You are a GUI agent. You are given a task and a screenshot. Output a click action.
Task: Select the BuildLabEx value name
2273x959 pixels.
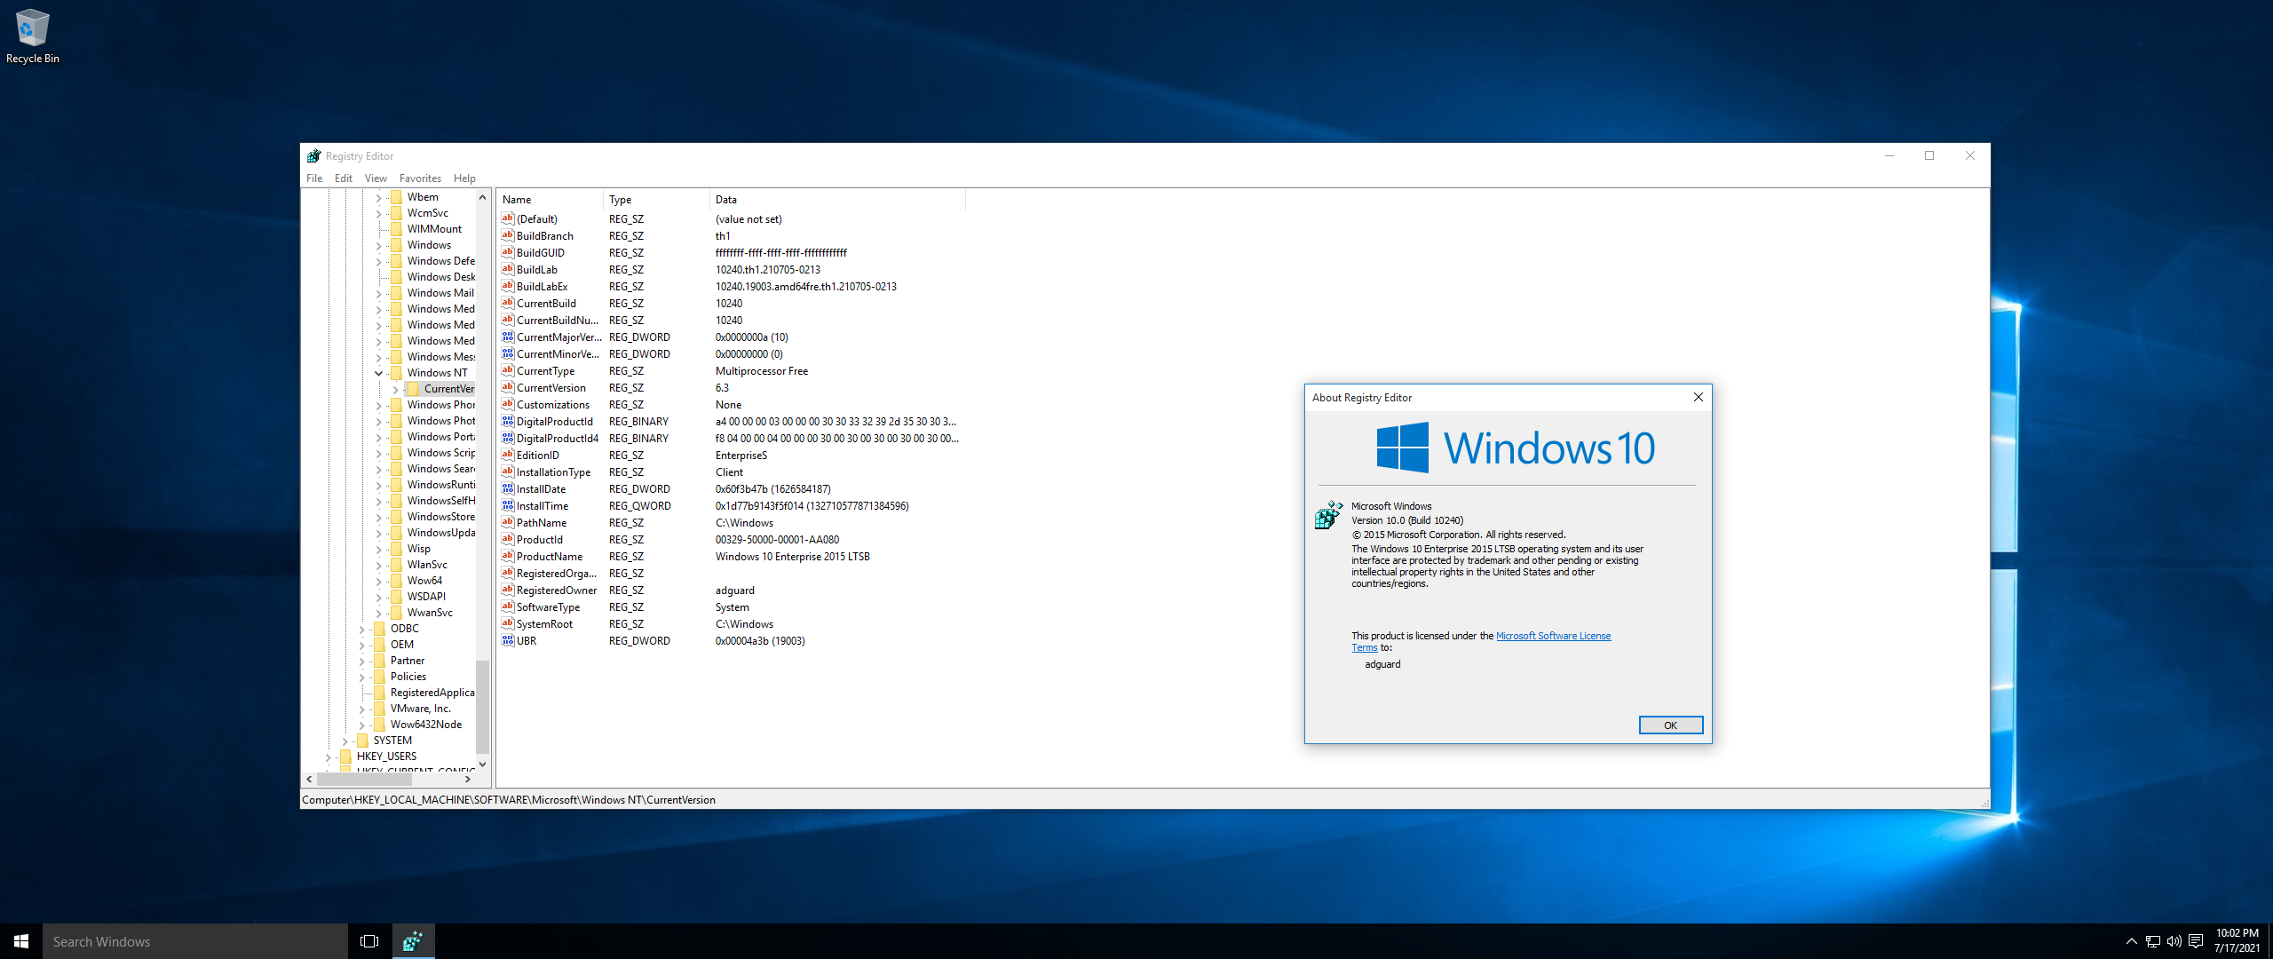(x=542, y=287)
